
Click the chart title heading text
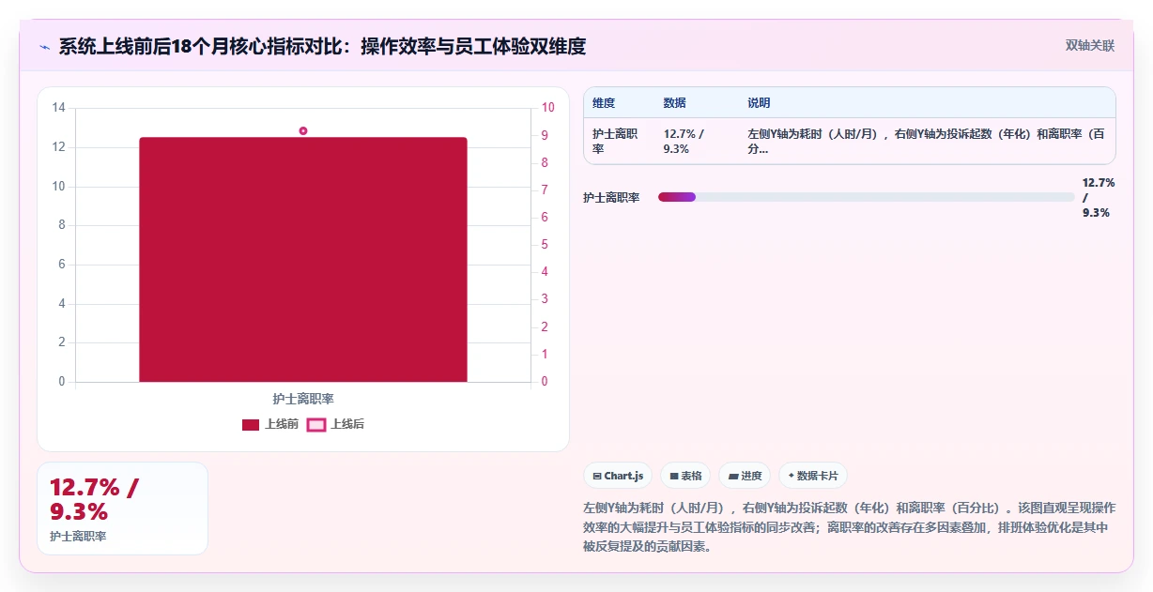[x=322, y=47]
